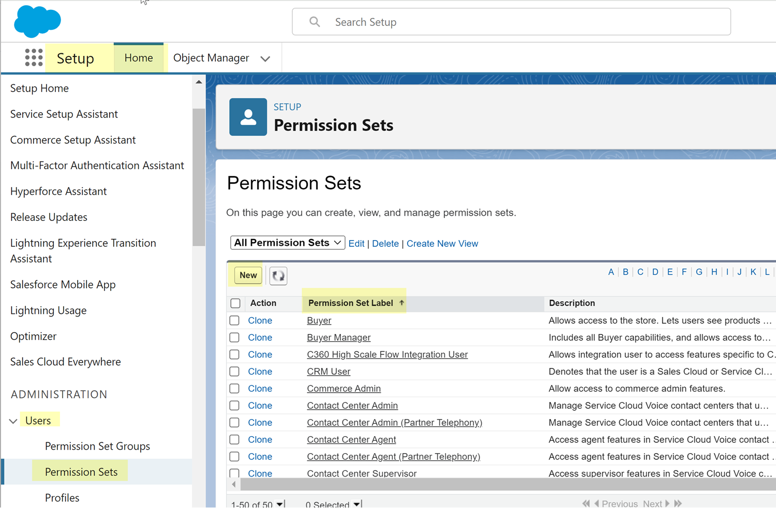
Task: Open Profiles in the sidebar
Action: [62, 498]
